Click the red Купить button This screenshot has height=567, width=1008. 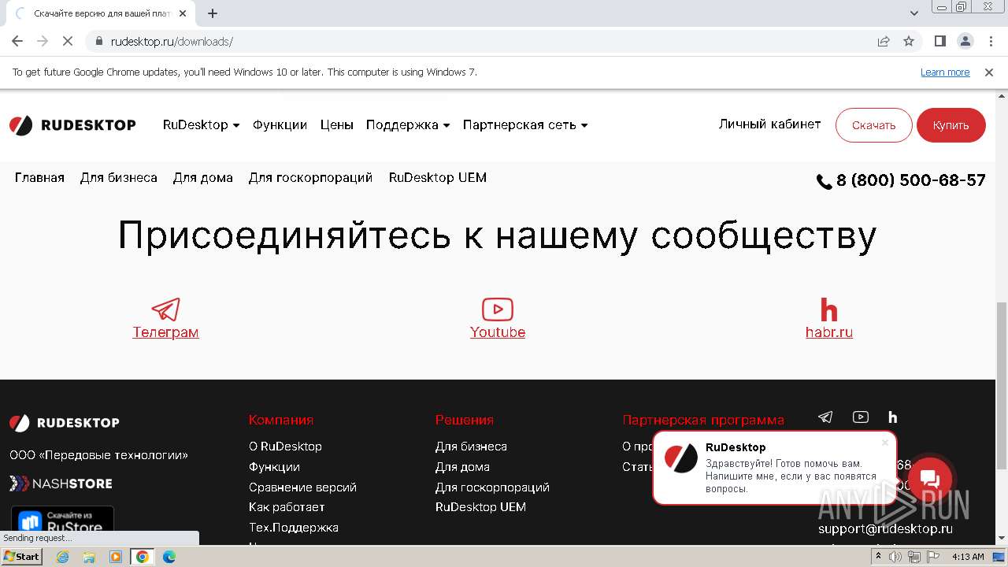click(951, 125)
